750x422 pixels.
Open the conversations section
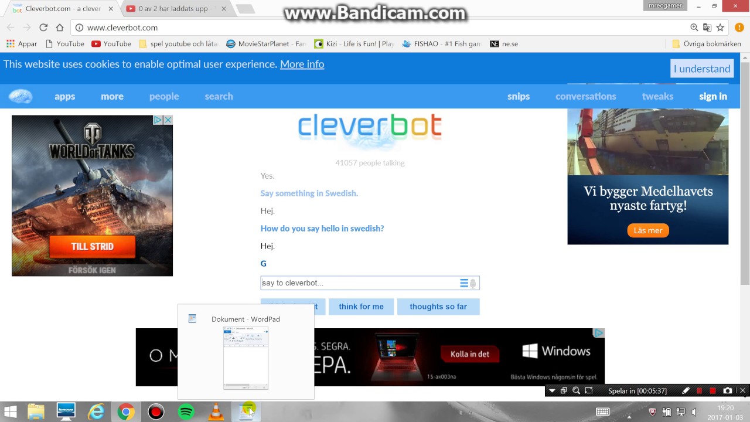(x=586, y=96)
